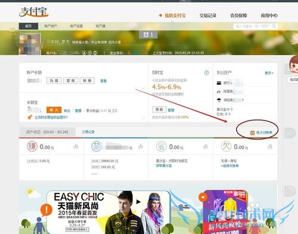
Task: Click the magnifier search icon
Action: click(x=274, y=26)
